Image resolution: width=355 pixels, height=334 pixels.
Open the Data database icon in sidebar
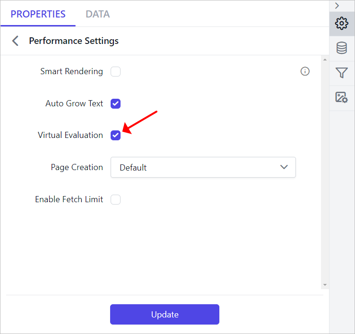point(342,48)
